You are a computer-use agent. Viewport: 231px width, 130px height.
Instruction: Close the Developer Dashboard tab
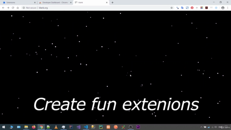coord(71,3)
